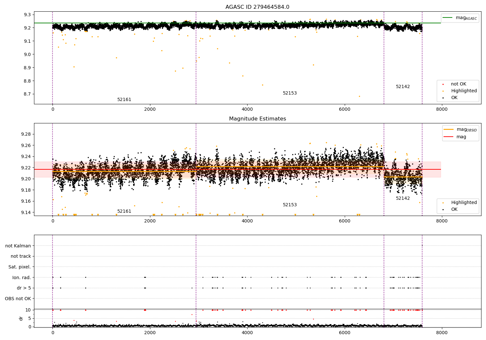
Task: Click the orange mag OBSID legend entry
Action: (x=460, y=130)
